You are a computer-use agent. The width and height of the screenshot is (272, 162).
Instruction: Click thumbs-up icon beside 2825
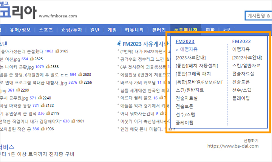[32, 59]
